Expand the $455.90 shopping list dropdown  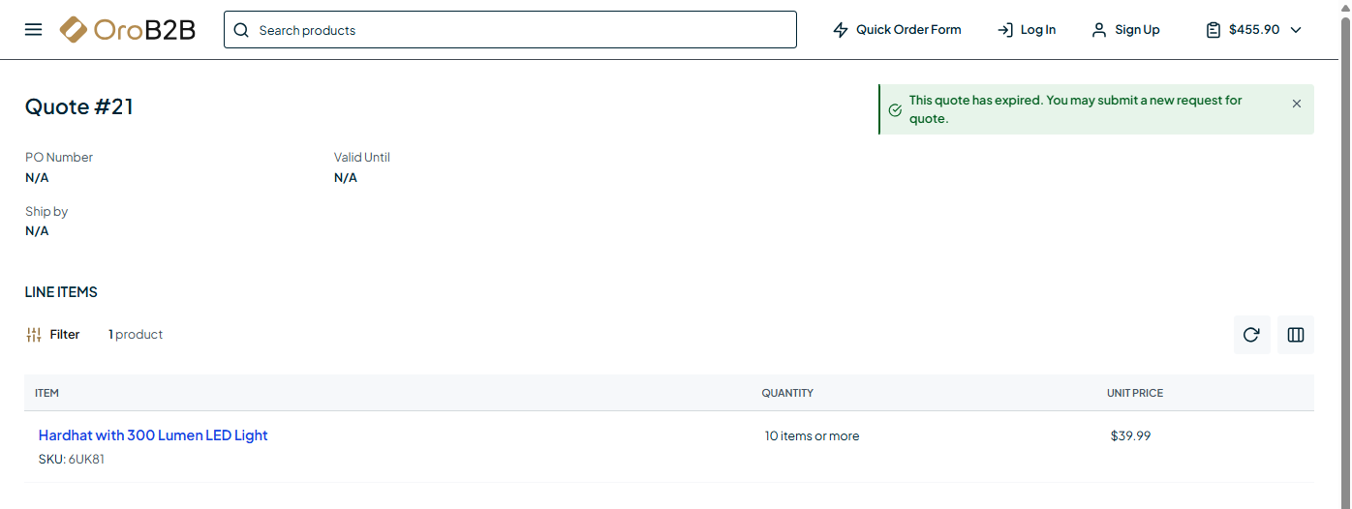click(x=1297, y=30)
